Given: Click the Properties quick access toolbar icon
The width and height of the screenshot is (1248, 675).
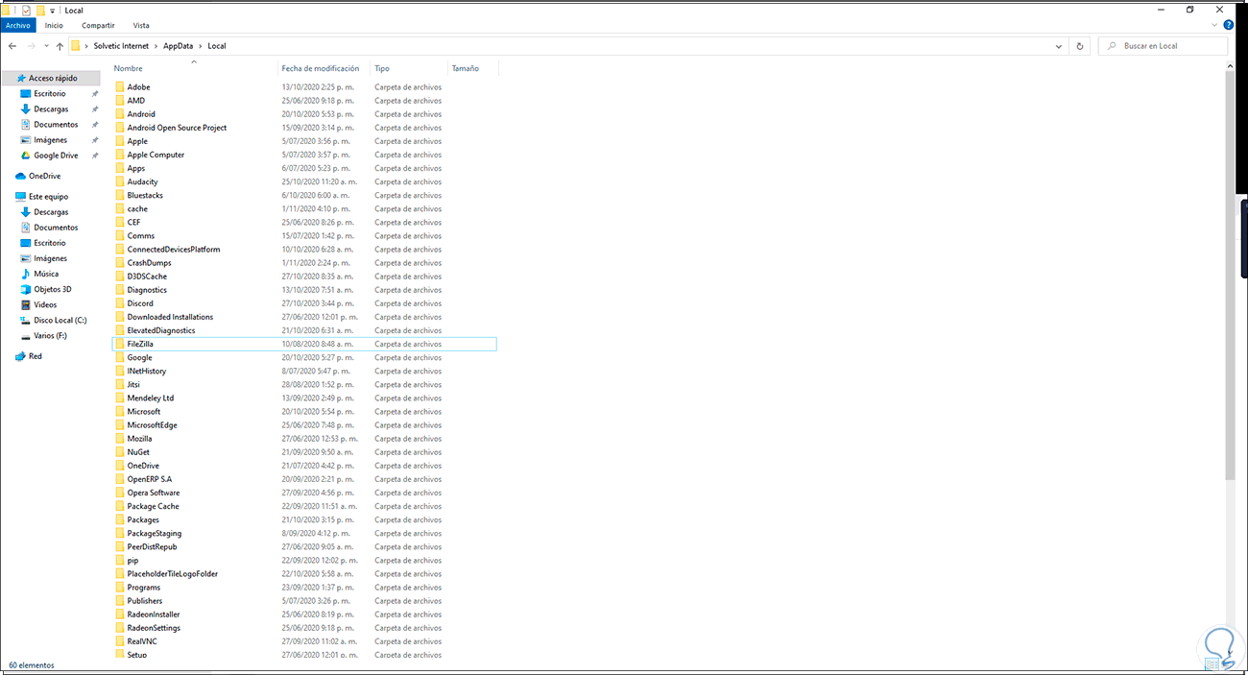Looking at the screenshot, I should click(26, 10).
